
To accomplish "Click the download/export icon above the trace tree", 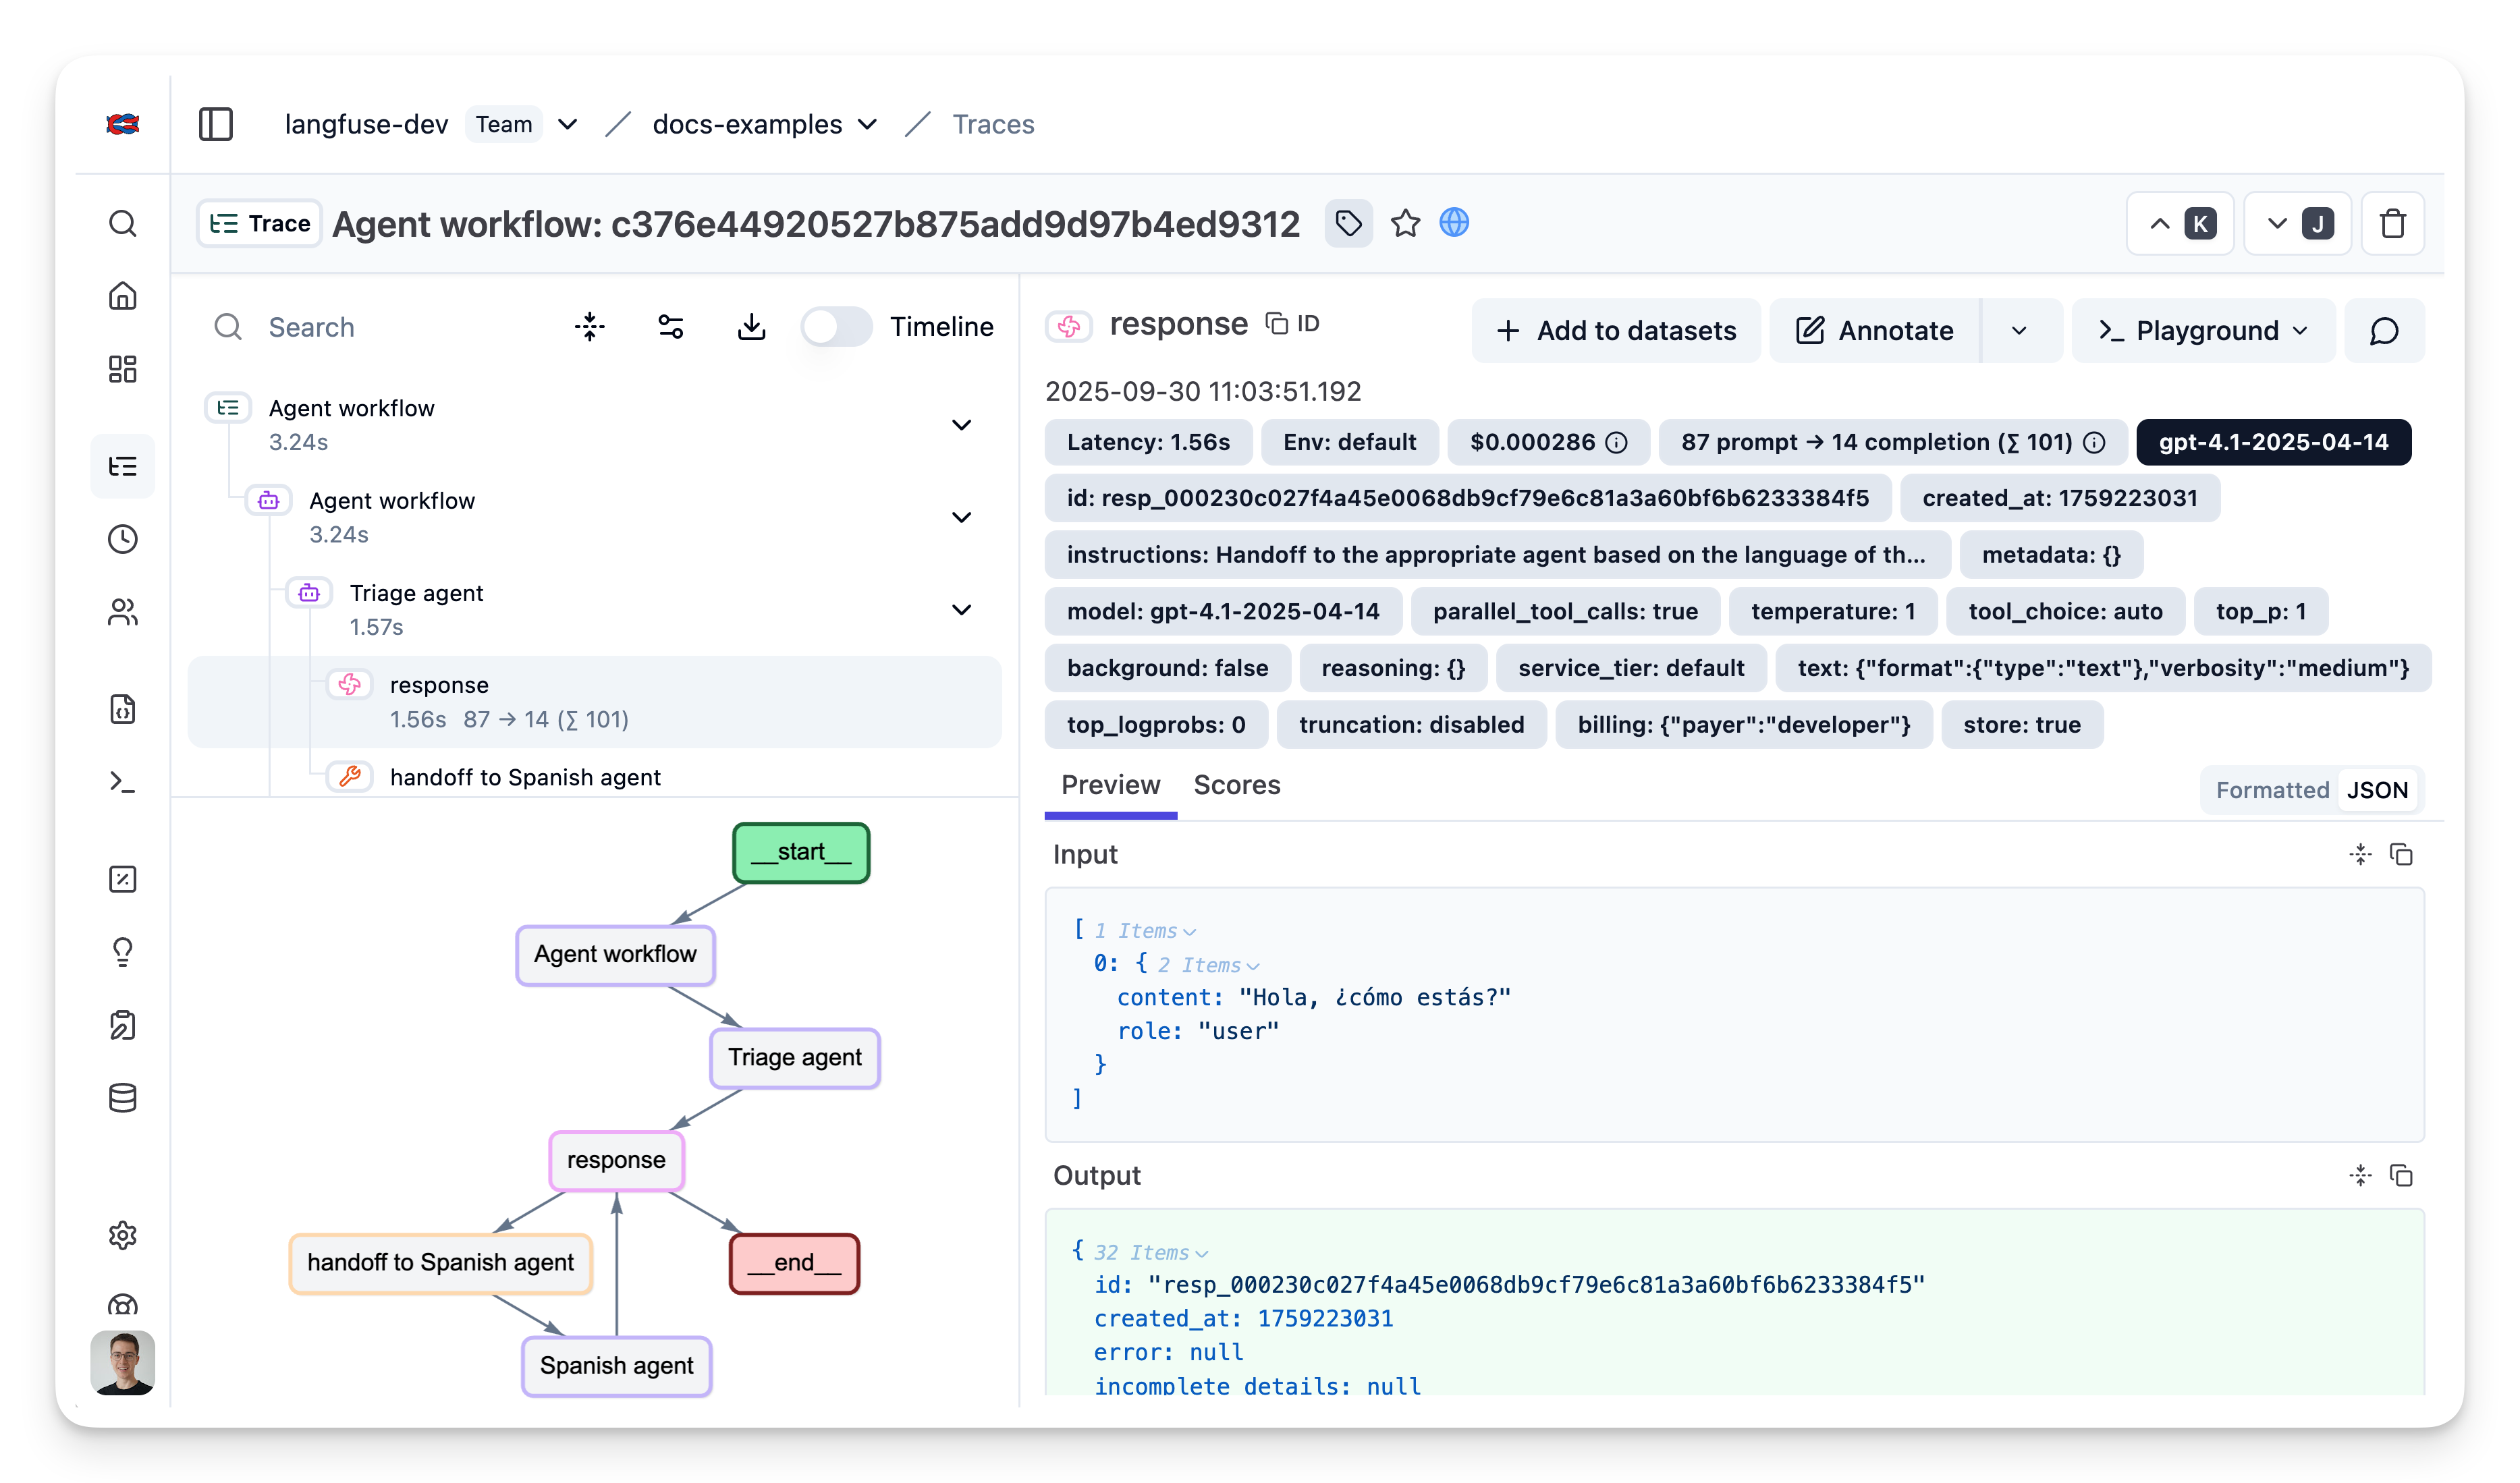I will [752, 326].
